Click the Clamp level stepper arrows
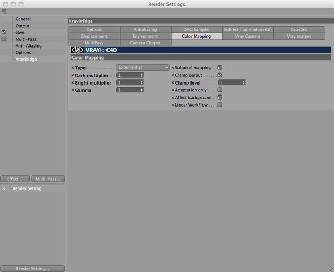The width and height of the screenshot is (334, 272). [x=244, y=82]
